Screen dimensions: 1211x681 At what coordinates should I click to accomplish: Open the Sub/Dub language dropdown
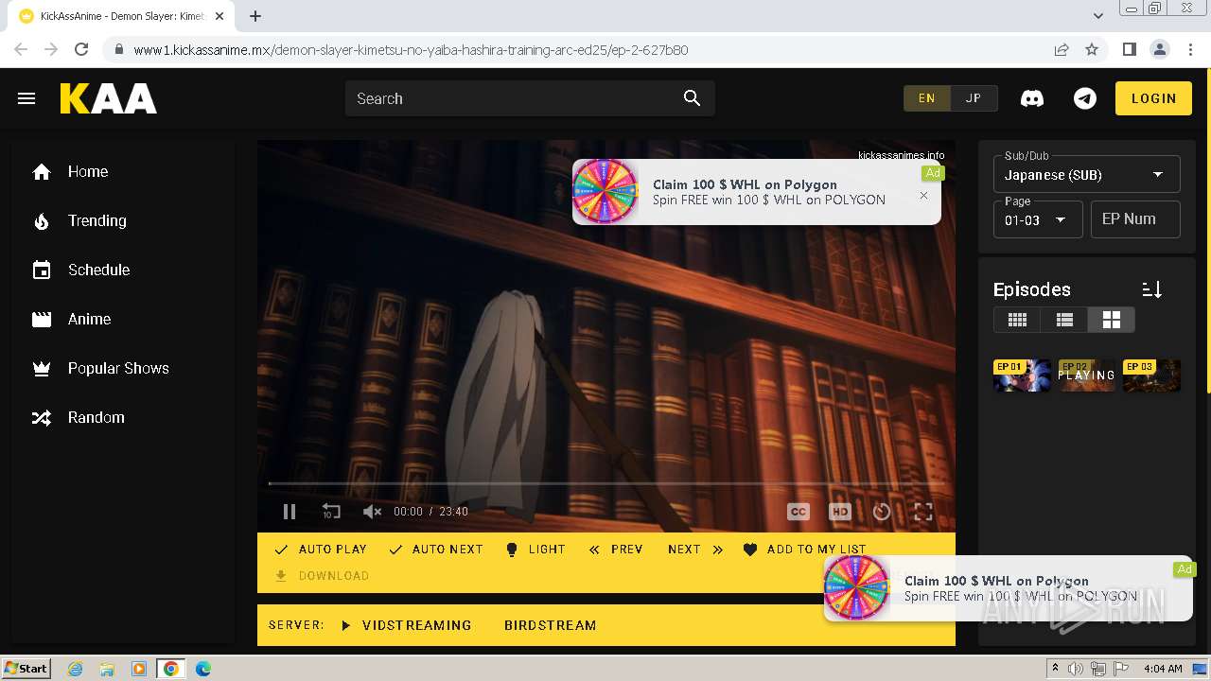coord(1086,174)
